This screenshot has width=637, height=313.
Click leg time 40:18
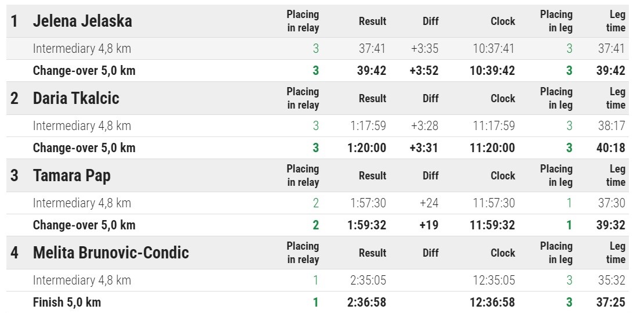click(611, 148)
